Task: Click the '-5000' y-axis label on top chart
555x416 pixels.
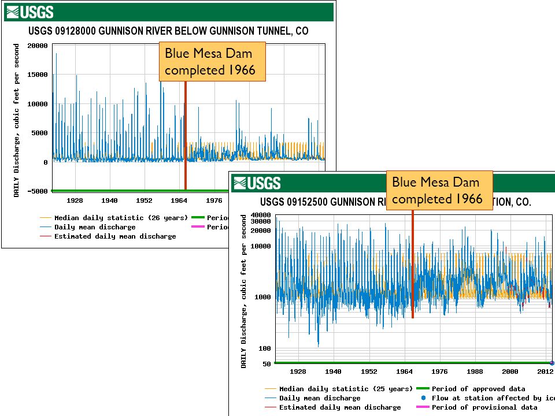Action: click(38, 191)
